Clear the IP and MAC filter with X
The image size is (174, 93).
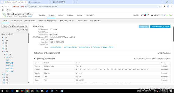[x=26, y=26]
